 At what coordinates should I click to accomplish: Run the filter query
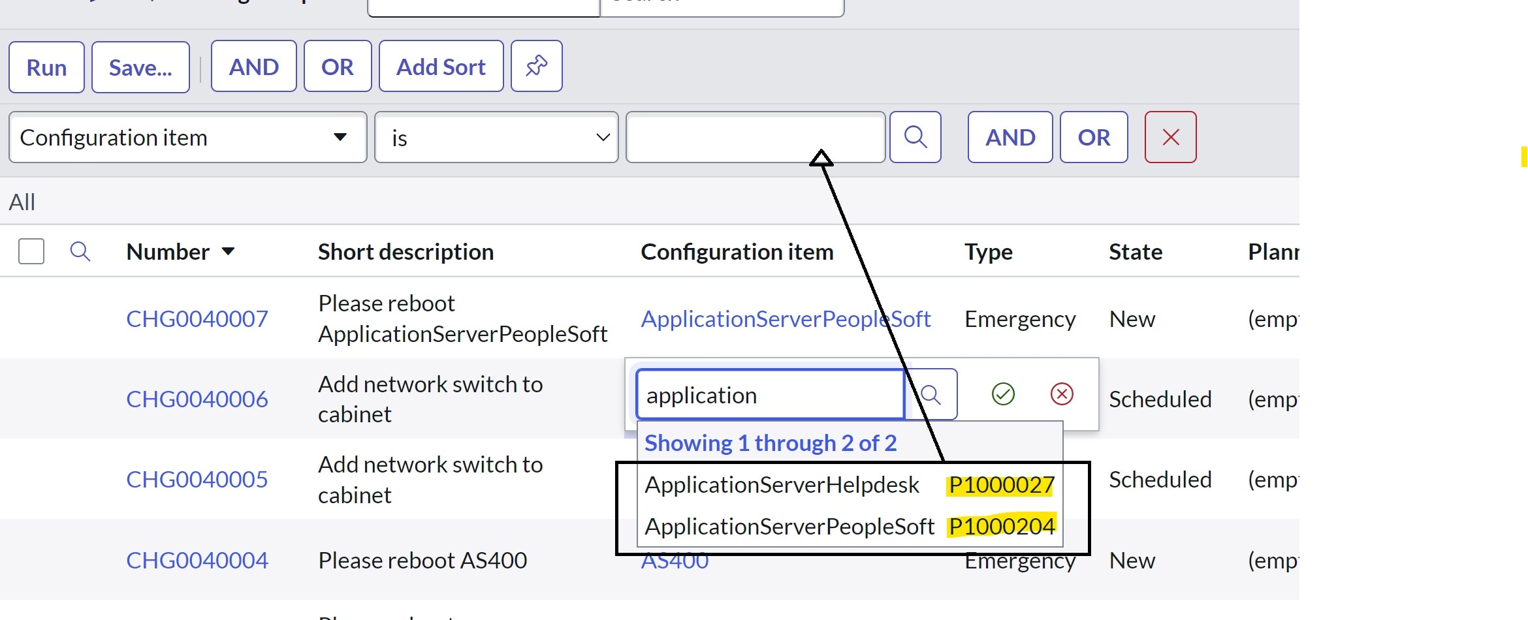[x=46, y=66]
